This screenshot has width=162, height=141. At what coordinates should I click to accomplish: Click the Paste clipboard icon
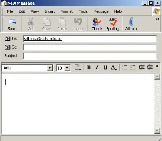point(62,22)
